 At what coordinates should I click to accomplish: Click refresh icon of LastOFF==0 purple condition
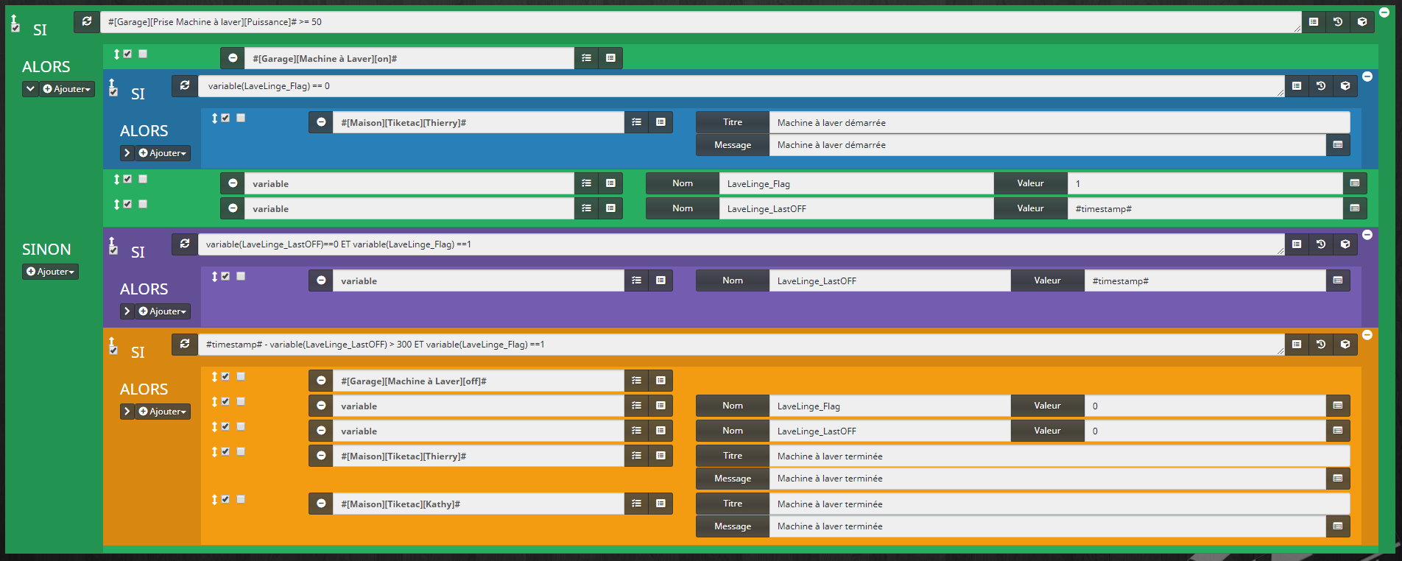(185, 244)
